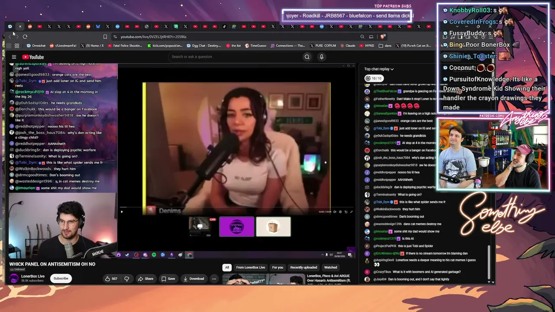Viewport: 555px width, 312px height.
Task: Click the address bar URL field
Action: tap(234, 37)
